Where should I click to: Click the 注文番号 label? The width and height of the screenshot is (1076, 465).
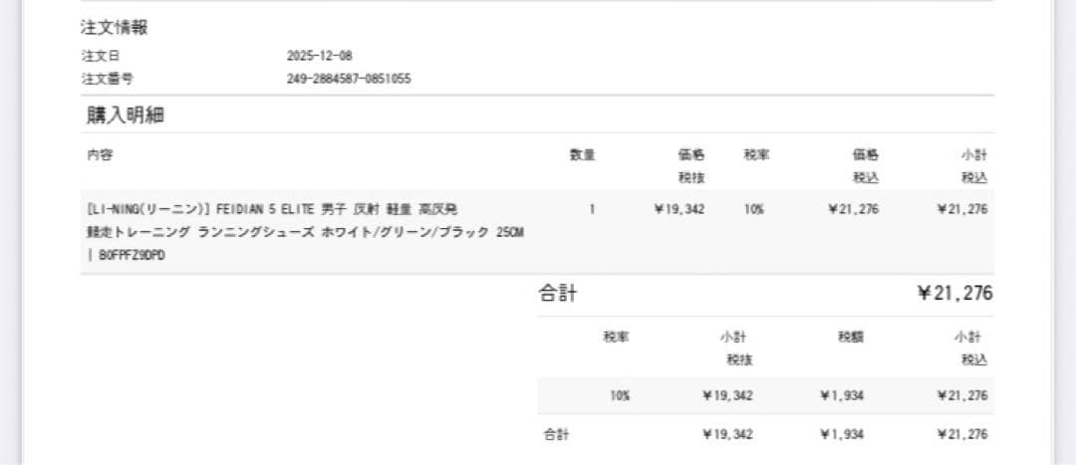(107, 79)
